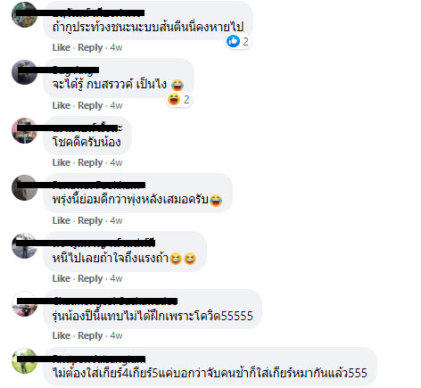421x388 pixels.
Task: Reply to the โชคดีครับน้อง comment
Action: point(90,162)
